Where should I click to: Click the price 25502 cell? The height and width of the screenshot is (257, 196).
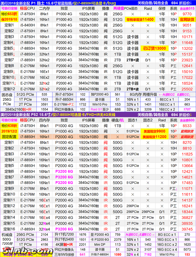pyautogui.click(x=187, y=89)
